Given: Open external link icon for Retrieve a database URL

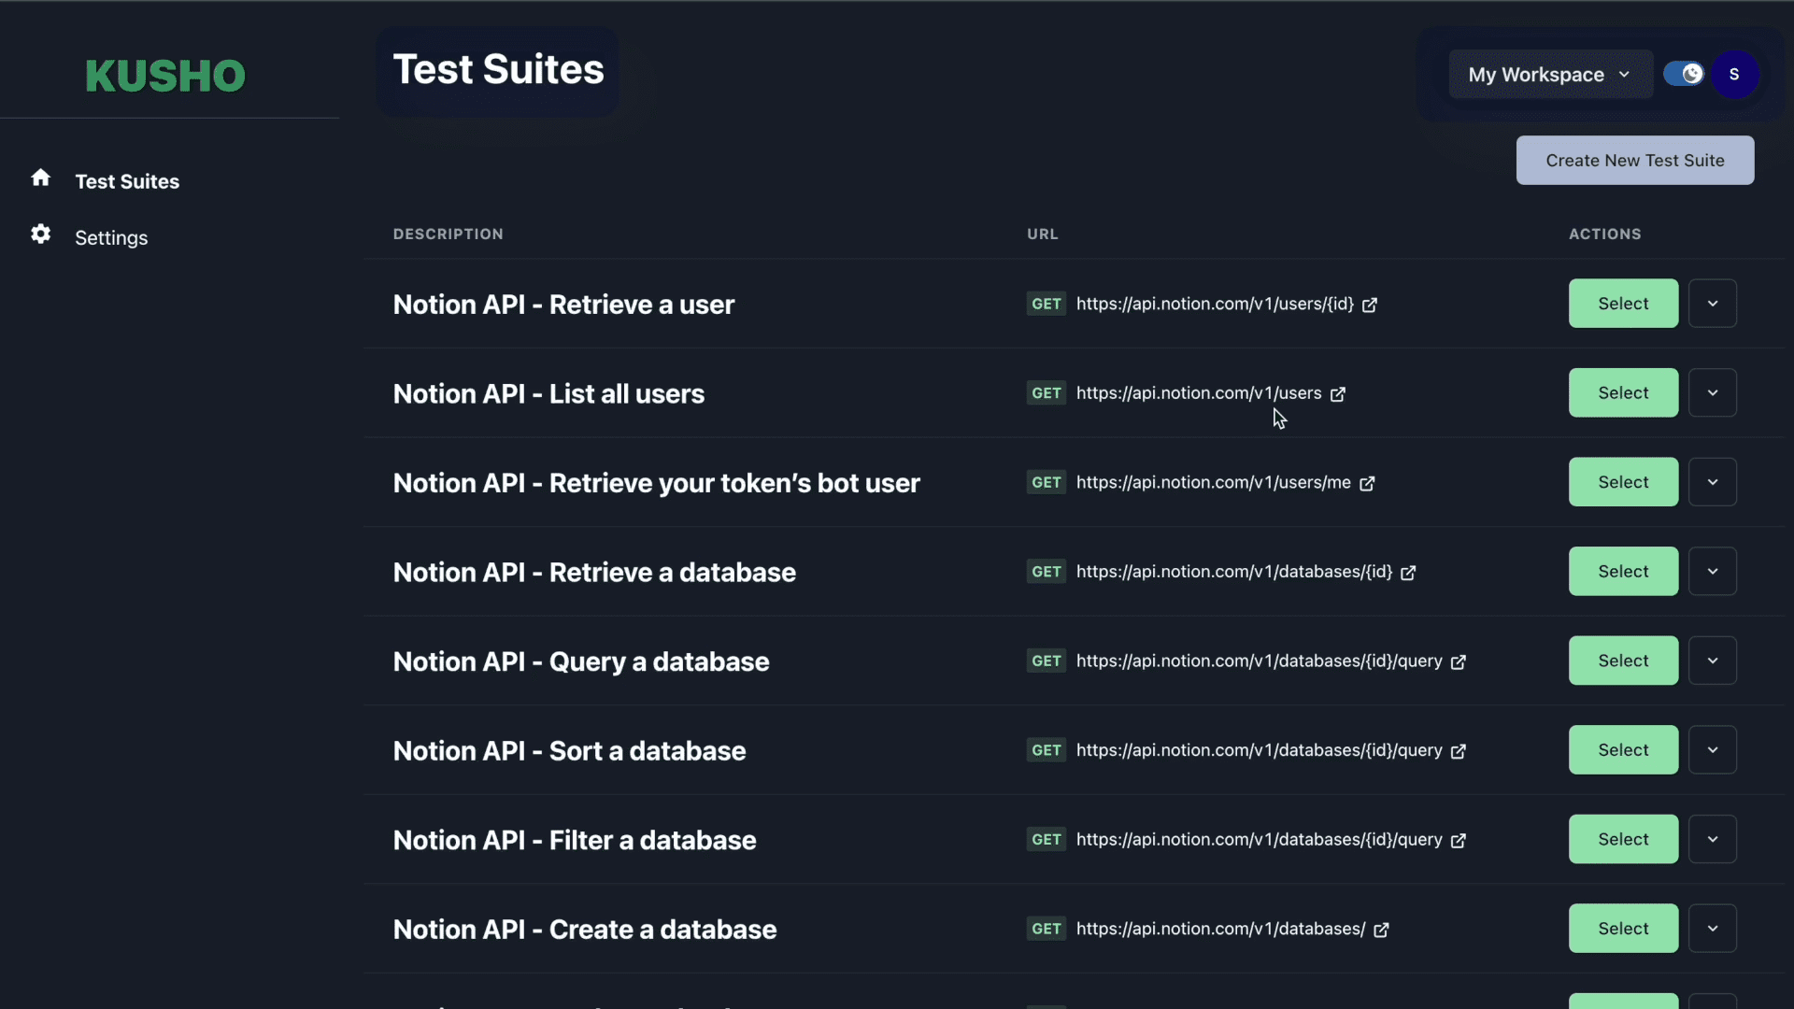Looking at the screenshot, I should [x=1408, y=573].
